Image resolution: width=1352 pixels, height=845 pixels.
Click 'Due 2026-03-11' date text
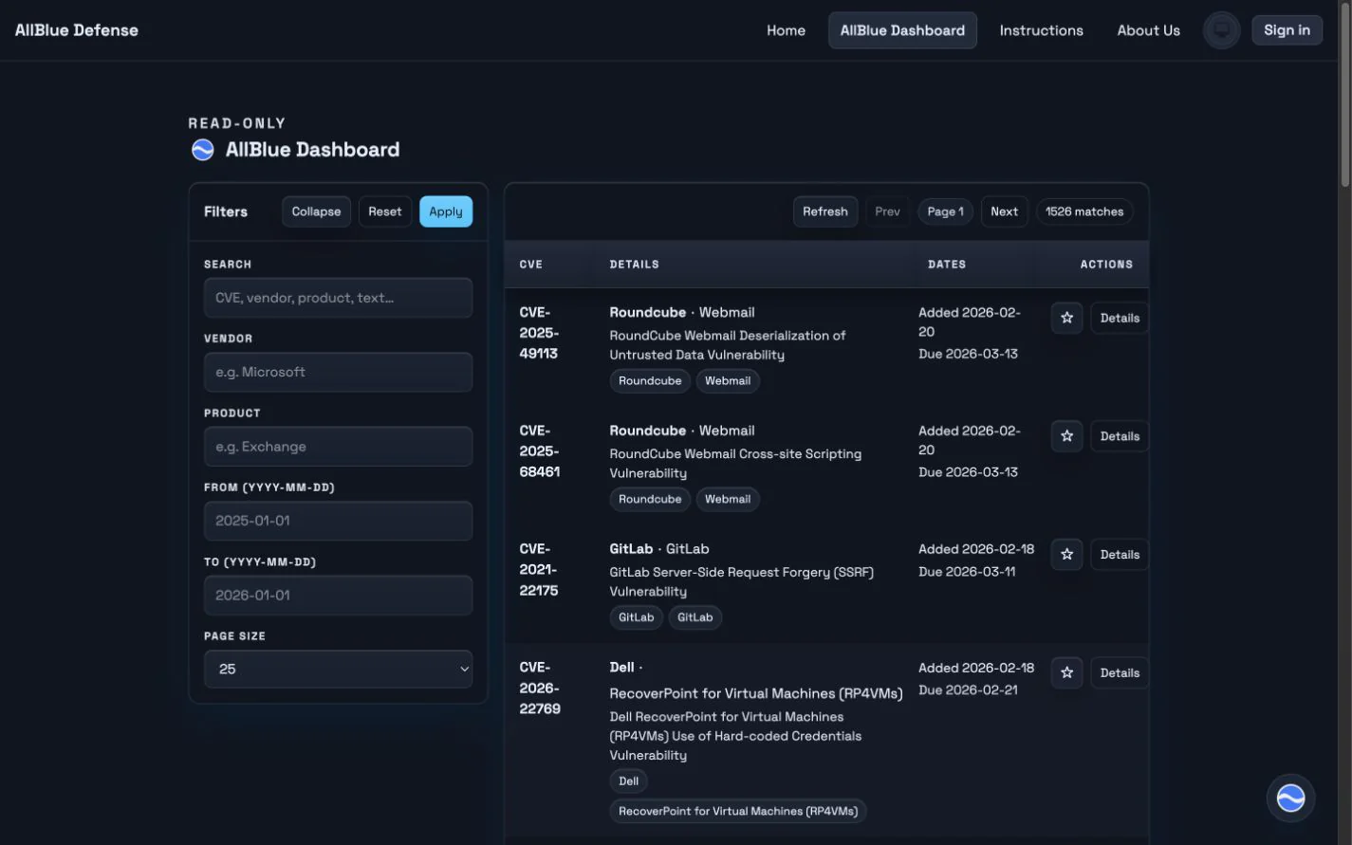[967, 572]
